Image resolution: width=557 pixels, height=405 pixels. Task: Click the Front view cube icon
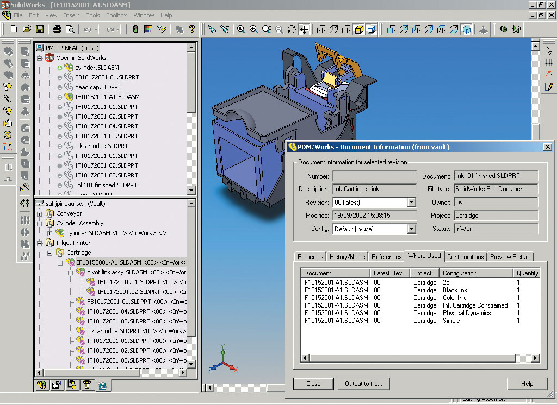[x=391, y=29]
